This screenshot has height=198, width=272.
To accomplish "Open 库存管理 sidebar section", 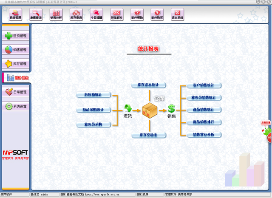I will point(16,64).
